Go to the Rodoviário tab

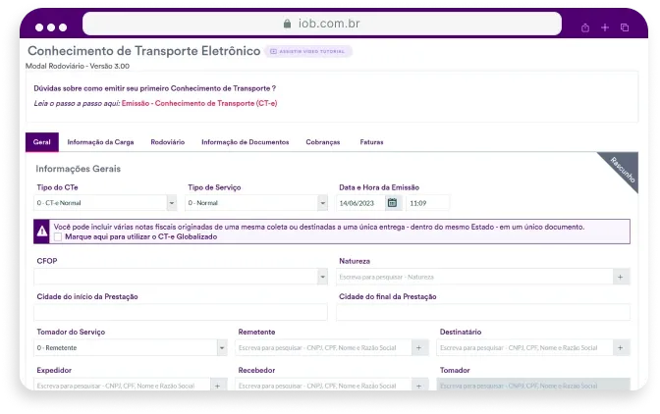click(167, 142)
